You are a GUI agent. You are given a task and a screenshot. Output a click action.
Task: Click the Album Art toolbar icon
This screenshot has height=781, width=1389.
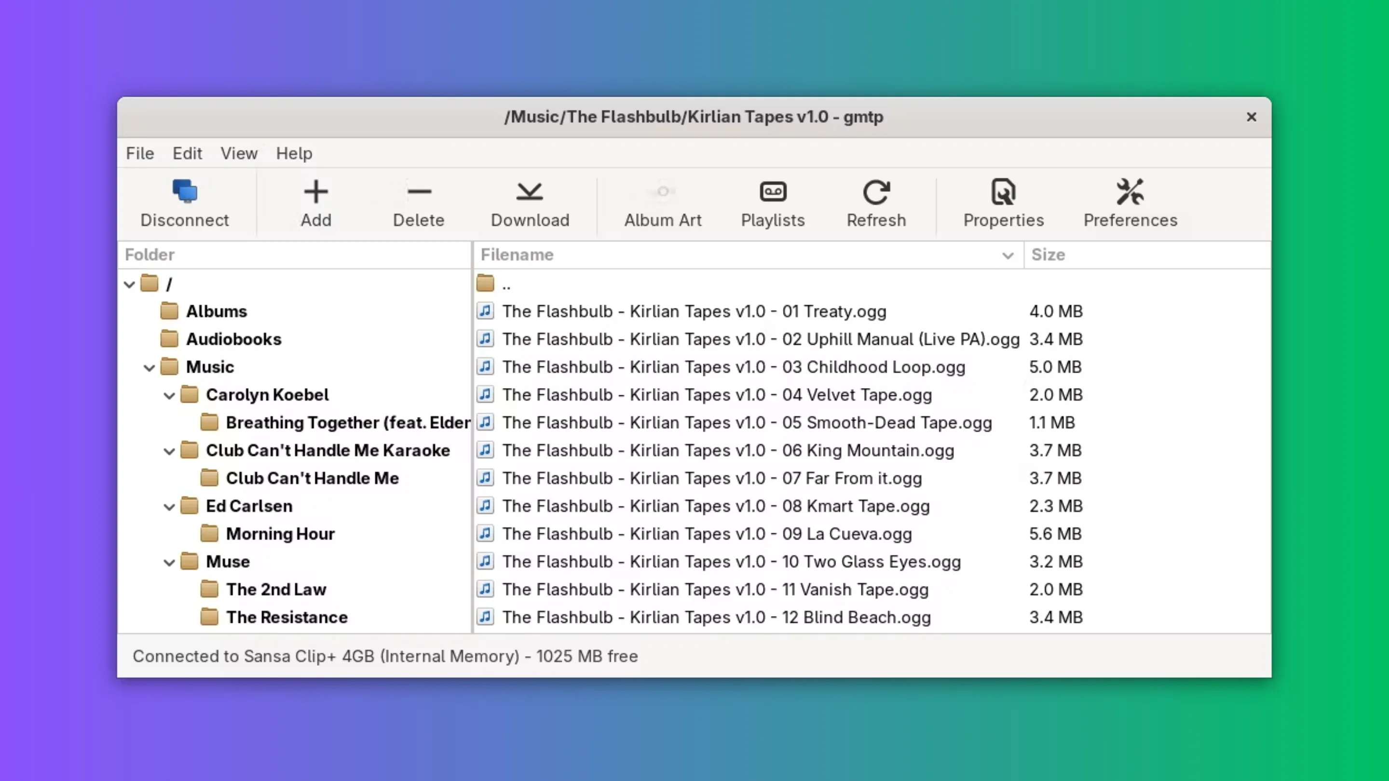(663, 191)
